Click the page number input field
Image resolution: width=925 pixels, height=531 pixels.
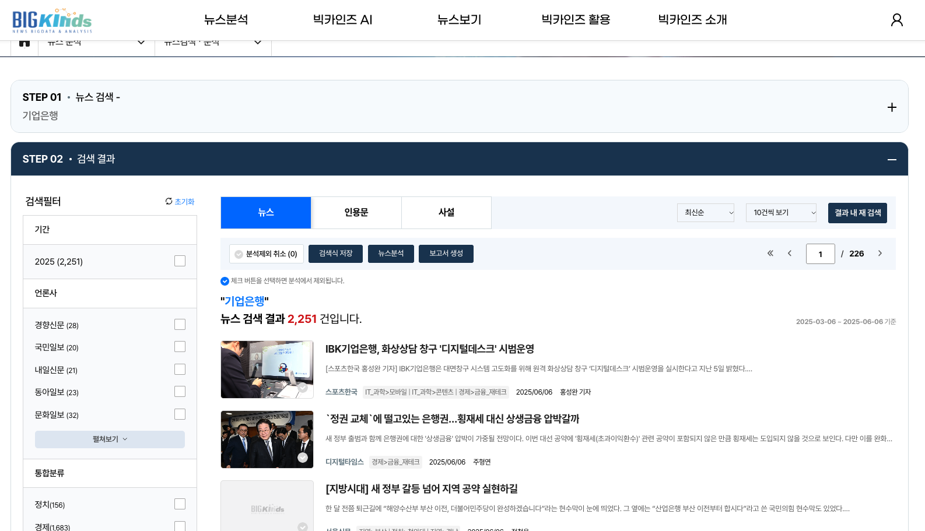(x=820, y=254)
